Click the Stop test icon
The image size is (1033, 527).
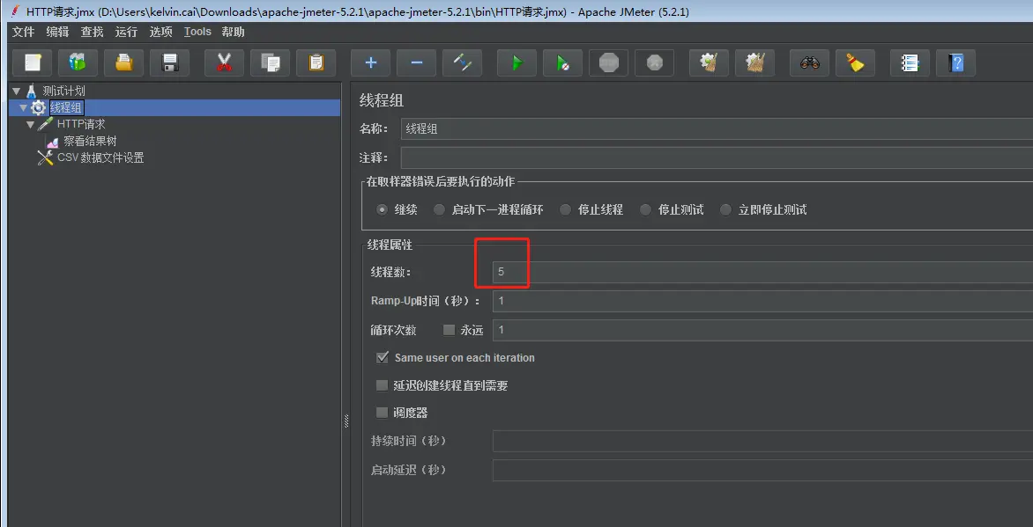click(609, 62)
